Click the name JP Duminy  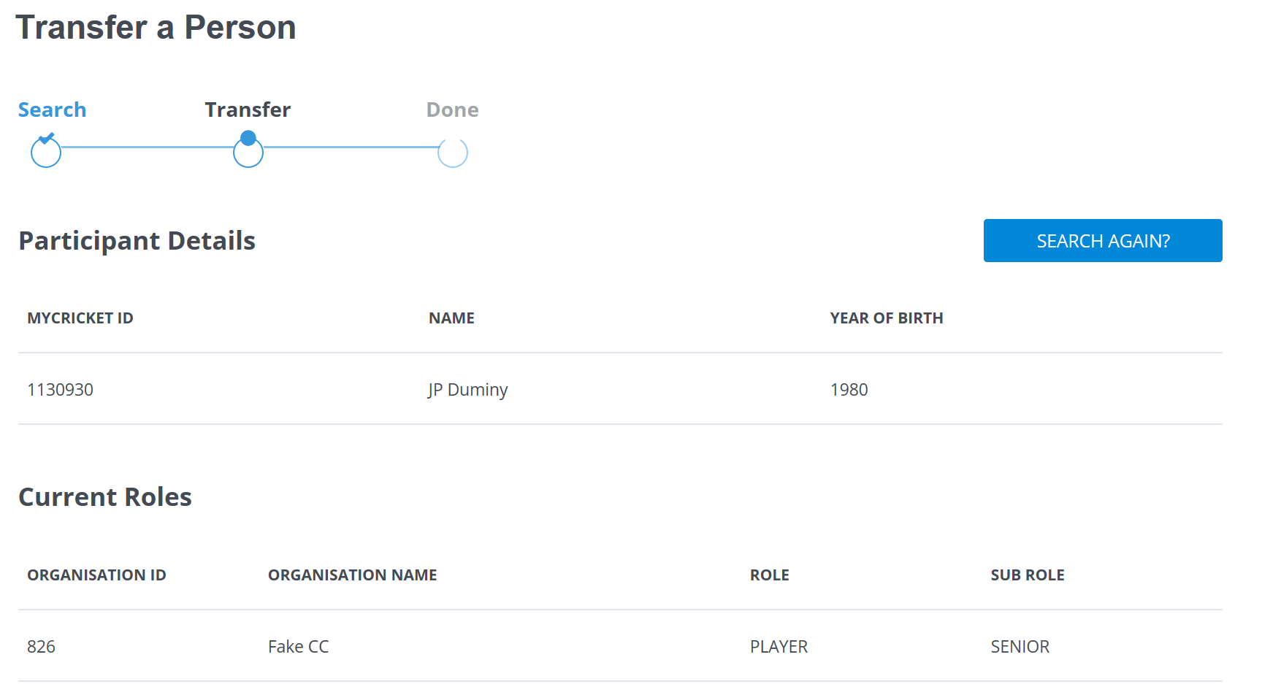468,390
